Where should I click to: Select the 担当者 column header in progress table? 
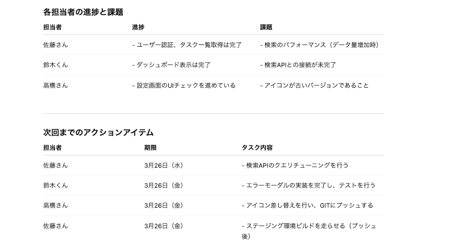pyautogui.click(x=53, y=27)
